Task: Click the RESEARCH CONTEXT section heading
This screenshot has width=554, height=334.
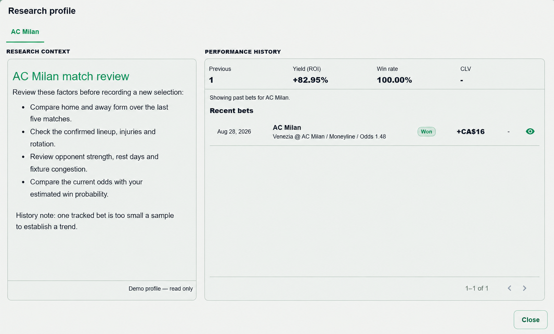Action: click(38, 51)
